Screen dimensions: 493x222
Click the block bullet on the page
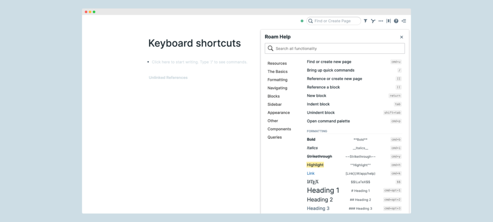[x=148, y=62]
